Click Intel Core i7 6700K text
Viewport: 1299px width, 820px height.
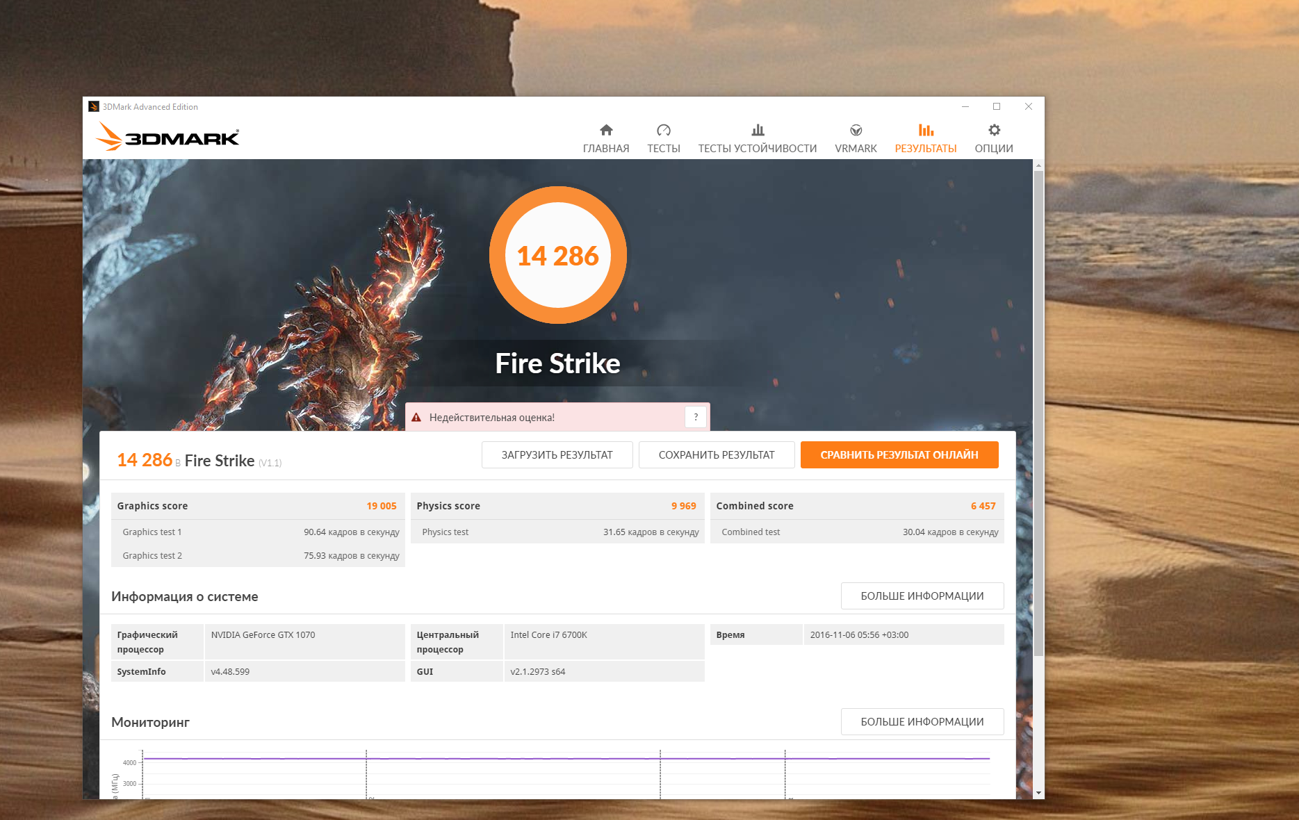pyautogui.click(x=548, y=635)
